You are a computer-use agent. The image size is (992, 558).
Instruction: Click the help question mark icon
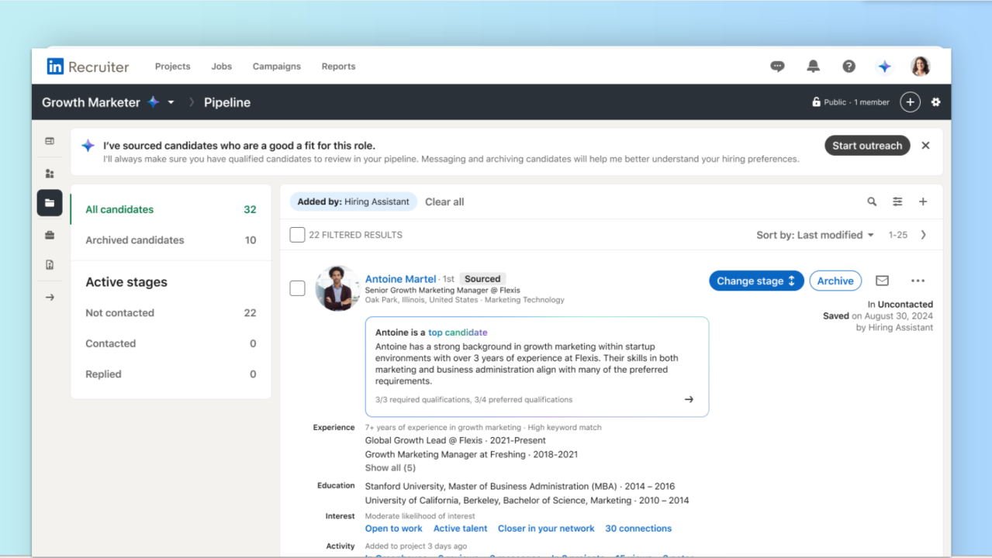849,67
